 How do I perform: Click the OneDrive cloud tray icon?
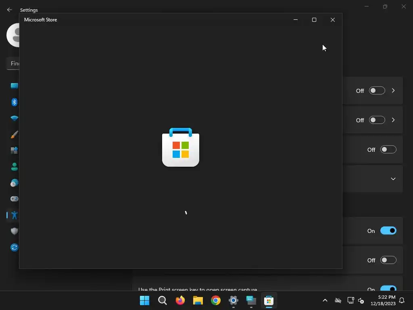coord(338,300)
